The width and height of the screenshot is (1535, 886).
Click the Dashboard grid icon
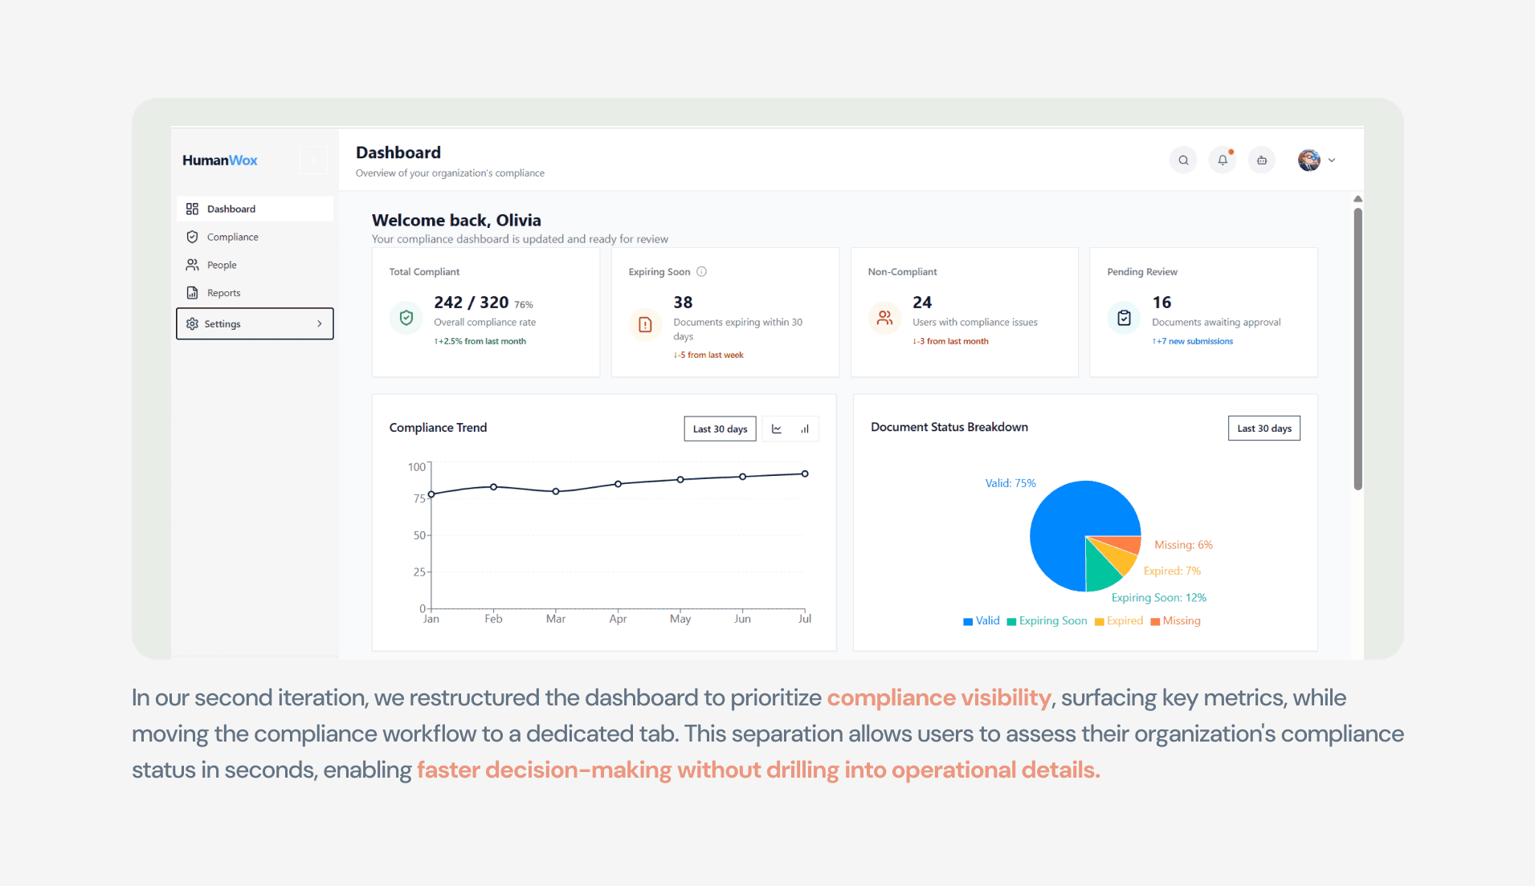pos(192,209)
